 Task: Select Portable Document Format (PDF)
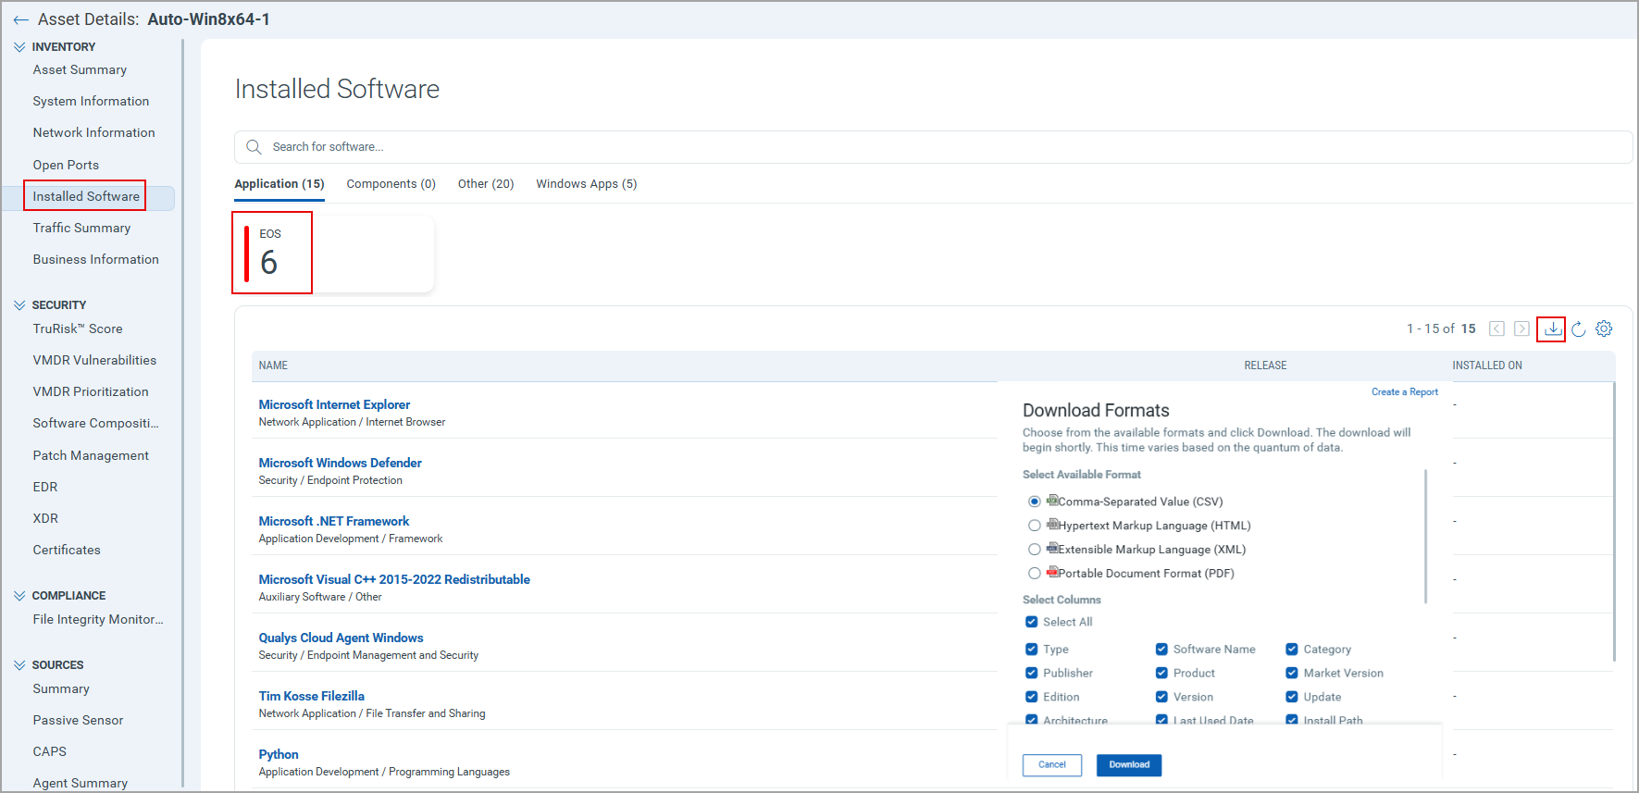pos(1035,574)
